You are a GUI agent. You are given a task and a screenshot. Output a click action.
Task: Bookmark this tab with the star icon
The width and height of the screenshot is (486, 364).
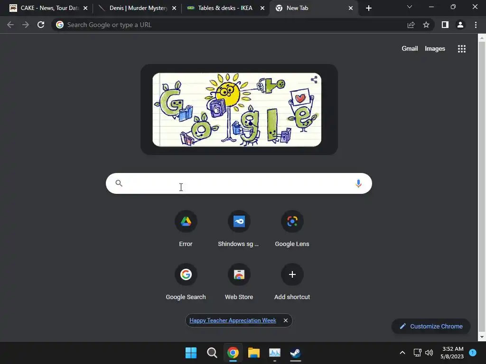(426, 25)
